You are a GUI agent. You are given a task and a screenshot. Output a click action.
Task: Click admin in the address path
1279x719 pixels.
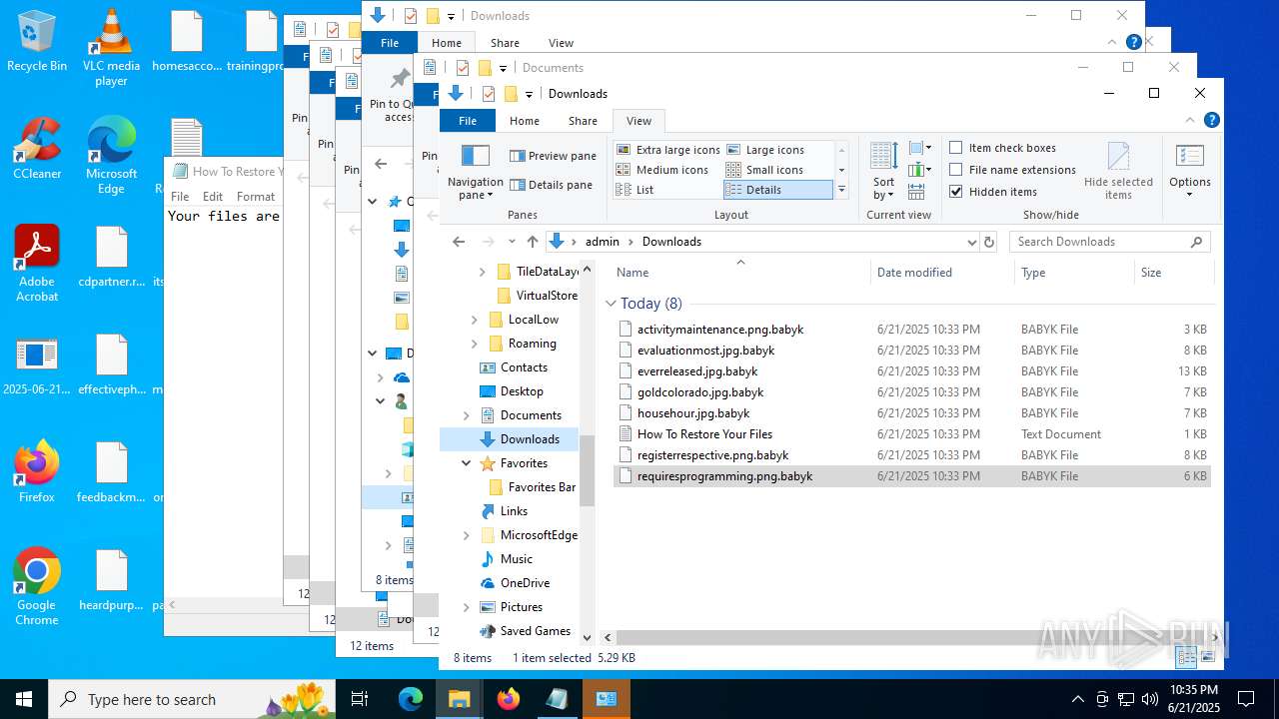pos(603,242)
